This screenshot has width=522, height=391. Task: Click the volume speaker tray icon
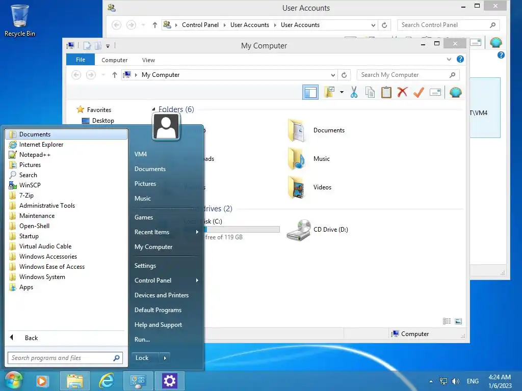tap(455, 381)
